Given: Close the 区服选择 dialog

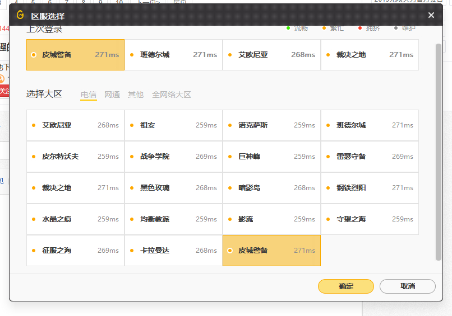Looking at the screenshot, I should click(431, 15).
